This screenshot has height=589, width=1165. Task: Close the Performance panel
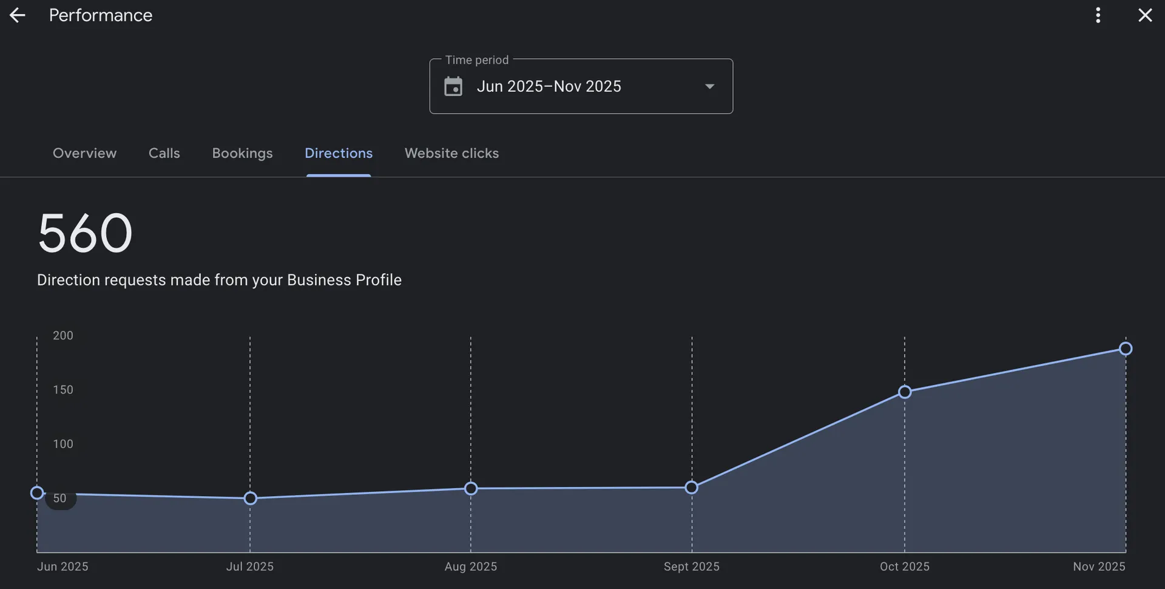pyautogui.click(x=1144, y=15)
